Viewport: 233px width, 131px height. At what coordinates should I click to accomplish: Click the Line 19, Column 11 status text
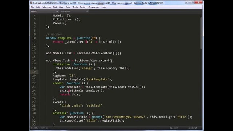39,128
